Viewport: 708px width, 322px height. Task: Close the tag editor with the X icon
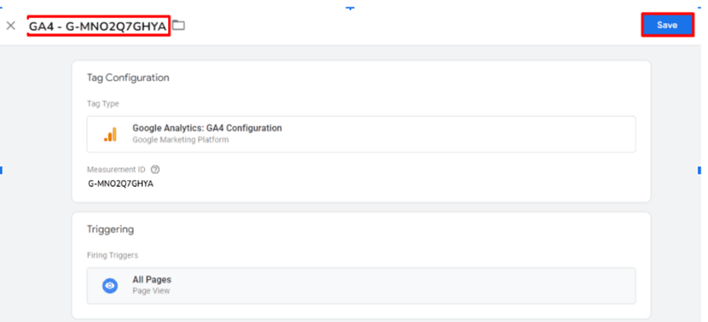tap(11, 26)
